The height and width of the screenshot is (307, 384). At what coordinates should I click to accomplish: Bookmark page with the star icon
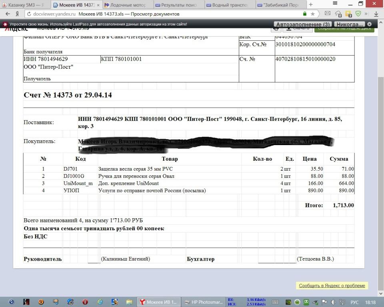tap(312, 14)
